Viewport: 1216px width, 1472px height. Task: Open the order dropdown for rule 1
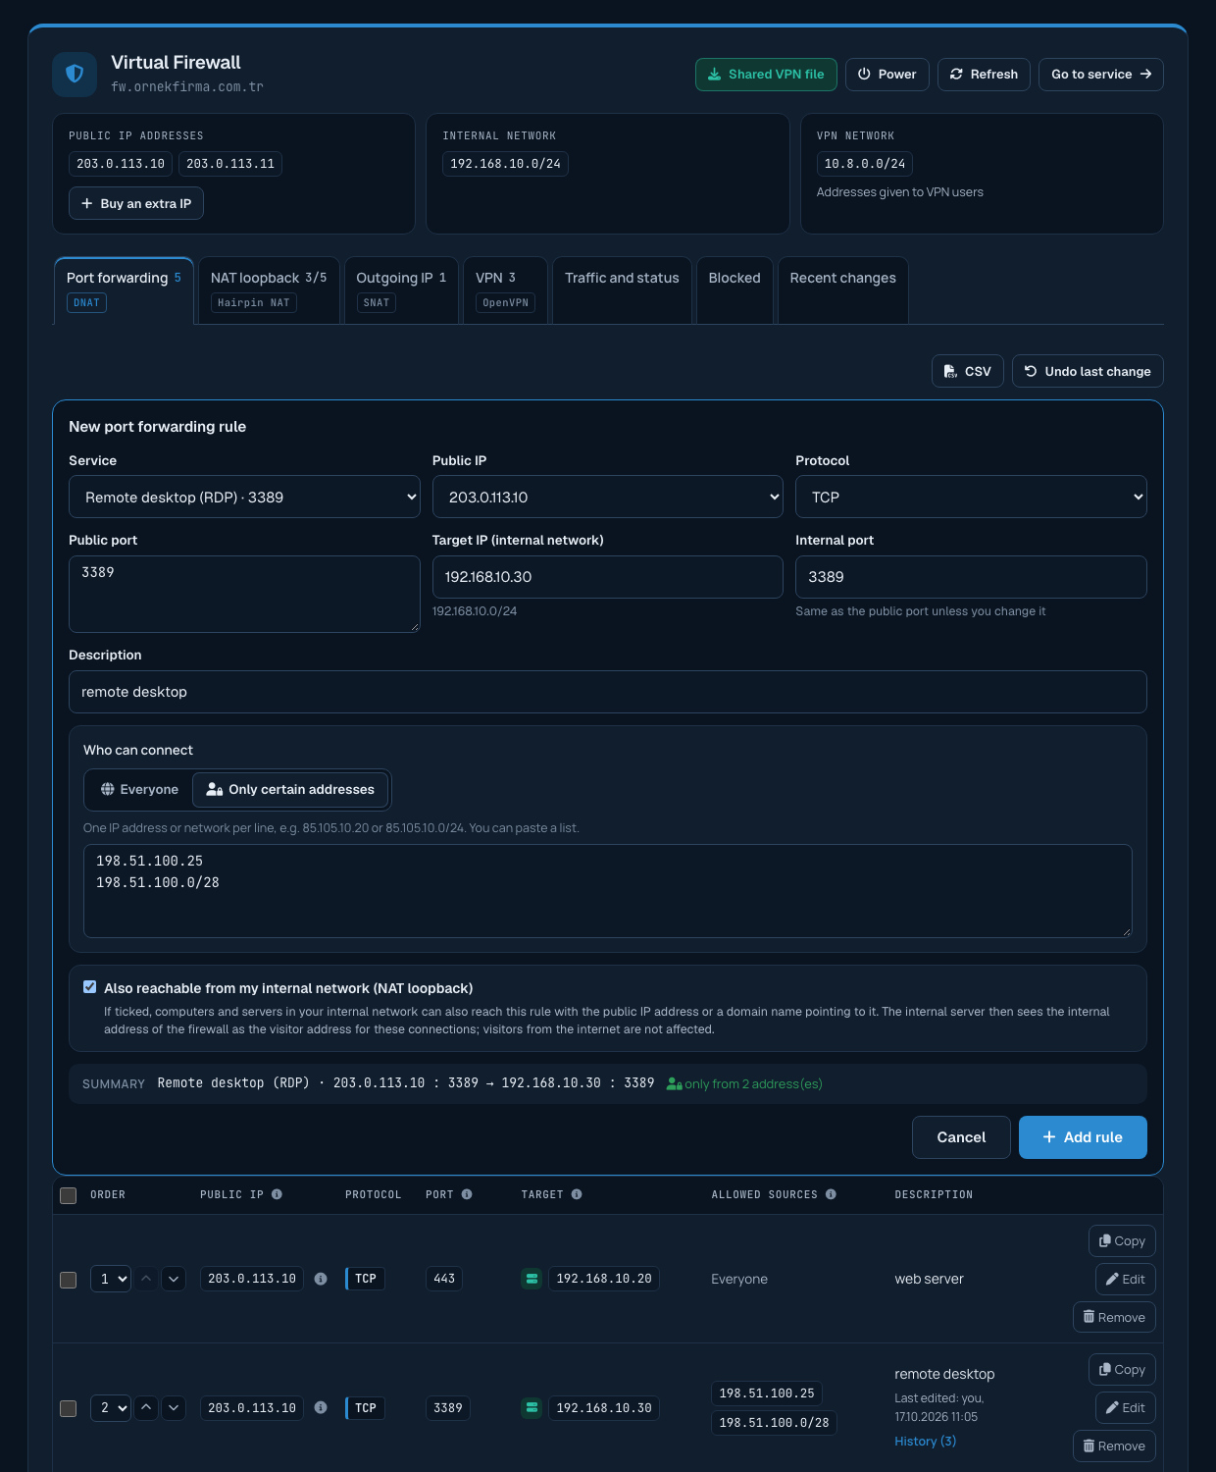pyautogui.click(x=111, y=1279)
